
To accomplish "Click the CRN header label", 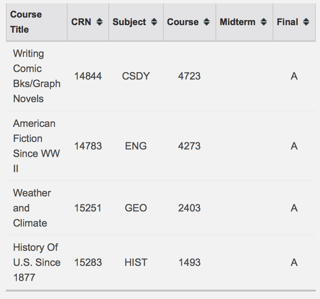I will pyautogui.click(x=81, y=22).
